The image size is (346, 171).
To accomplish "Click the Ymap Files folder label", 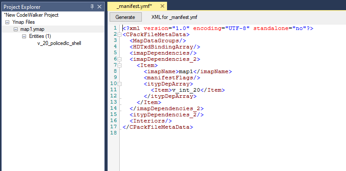I will click(x=23, y=22).
